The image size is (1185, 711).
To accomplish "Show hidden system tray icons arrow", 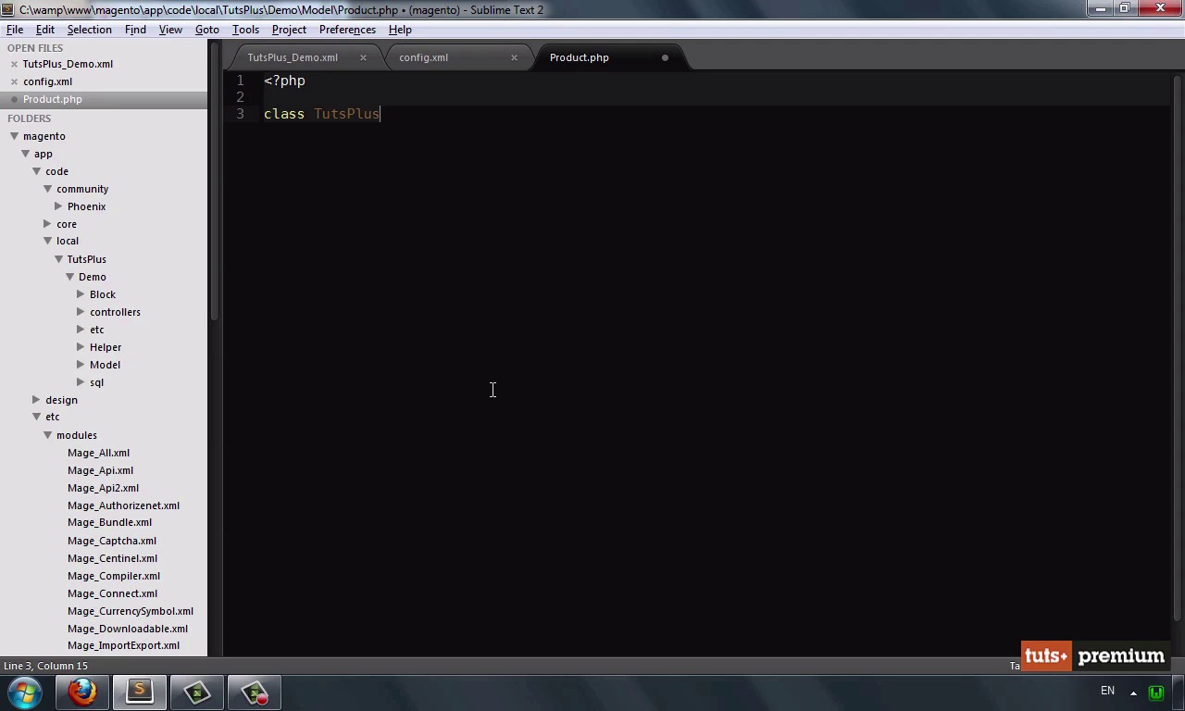I will 1133,692.
